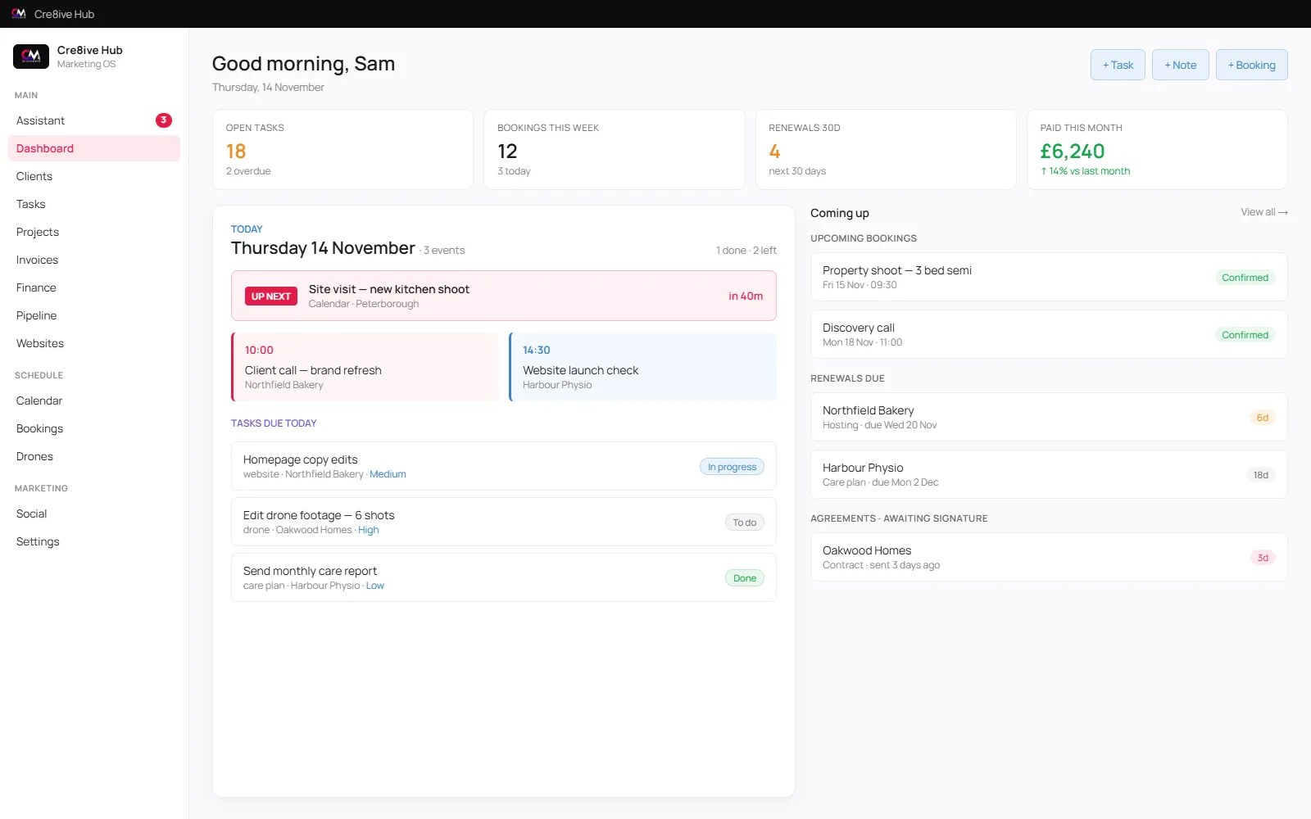This screenshot has width=1311, height=819.
Task: Click the To do status badge
Action: pos(744,523)
